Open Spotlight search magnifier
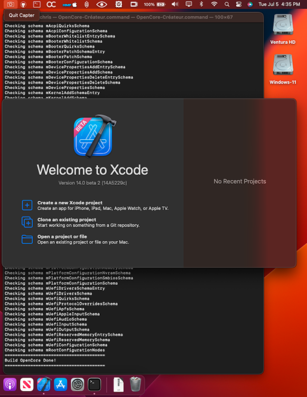 pos(227,4)
